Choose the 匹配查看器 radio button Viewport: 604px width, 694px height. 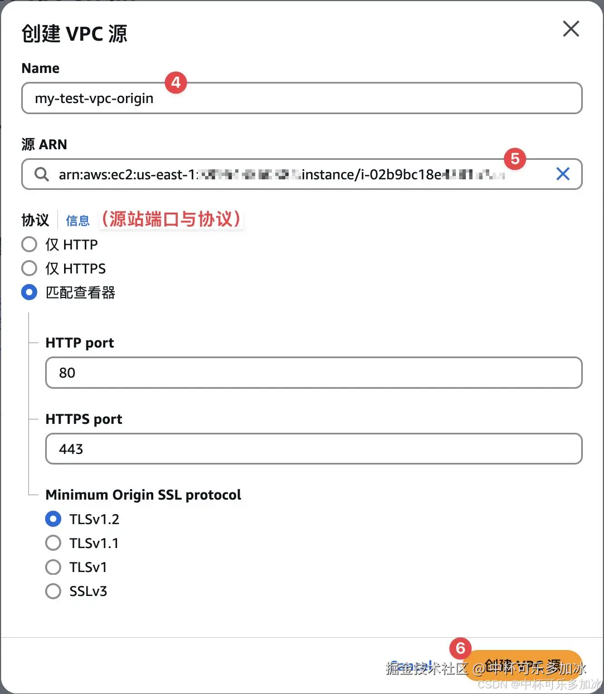click(29, 292)
